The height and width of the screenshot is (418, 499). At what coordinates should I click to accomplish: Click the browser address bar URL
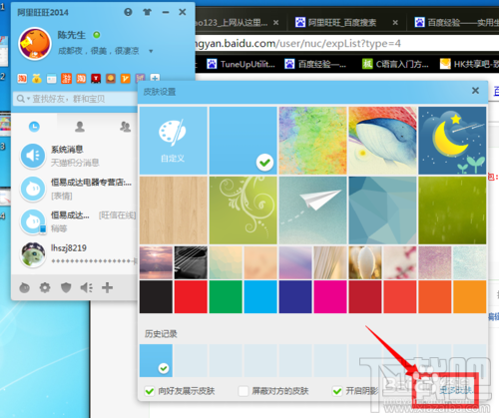[298, 44]
